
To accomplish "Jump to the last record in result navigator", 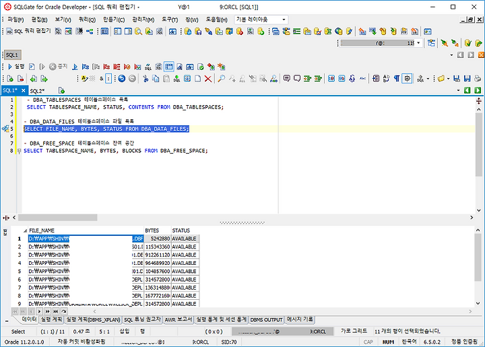I will click(x=56, y=311).
